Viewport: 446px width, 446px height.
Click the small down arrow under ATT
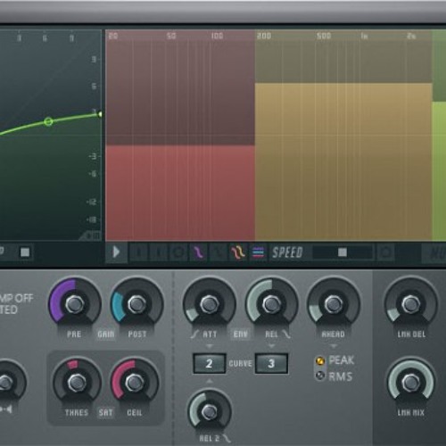210,346
